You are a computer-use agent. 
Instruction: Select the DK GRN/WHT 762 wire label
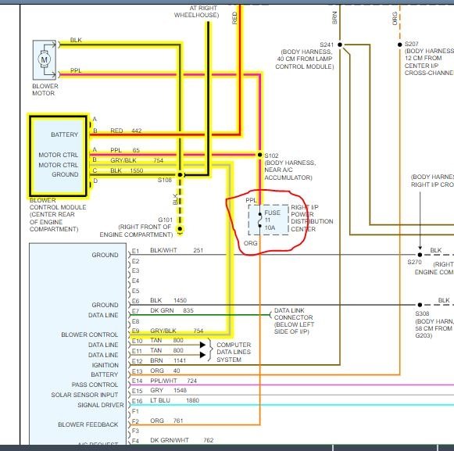182,440
